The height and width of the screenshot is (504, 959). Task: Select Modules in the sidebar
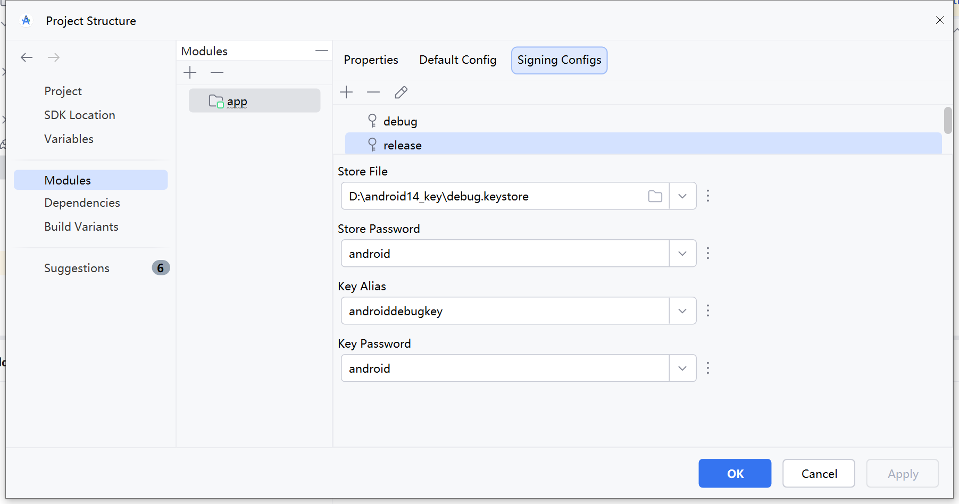[x=90, y=180]
